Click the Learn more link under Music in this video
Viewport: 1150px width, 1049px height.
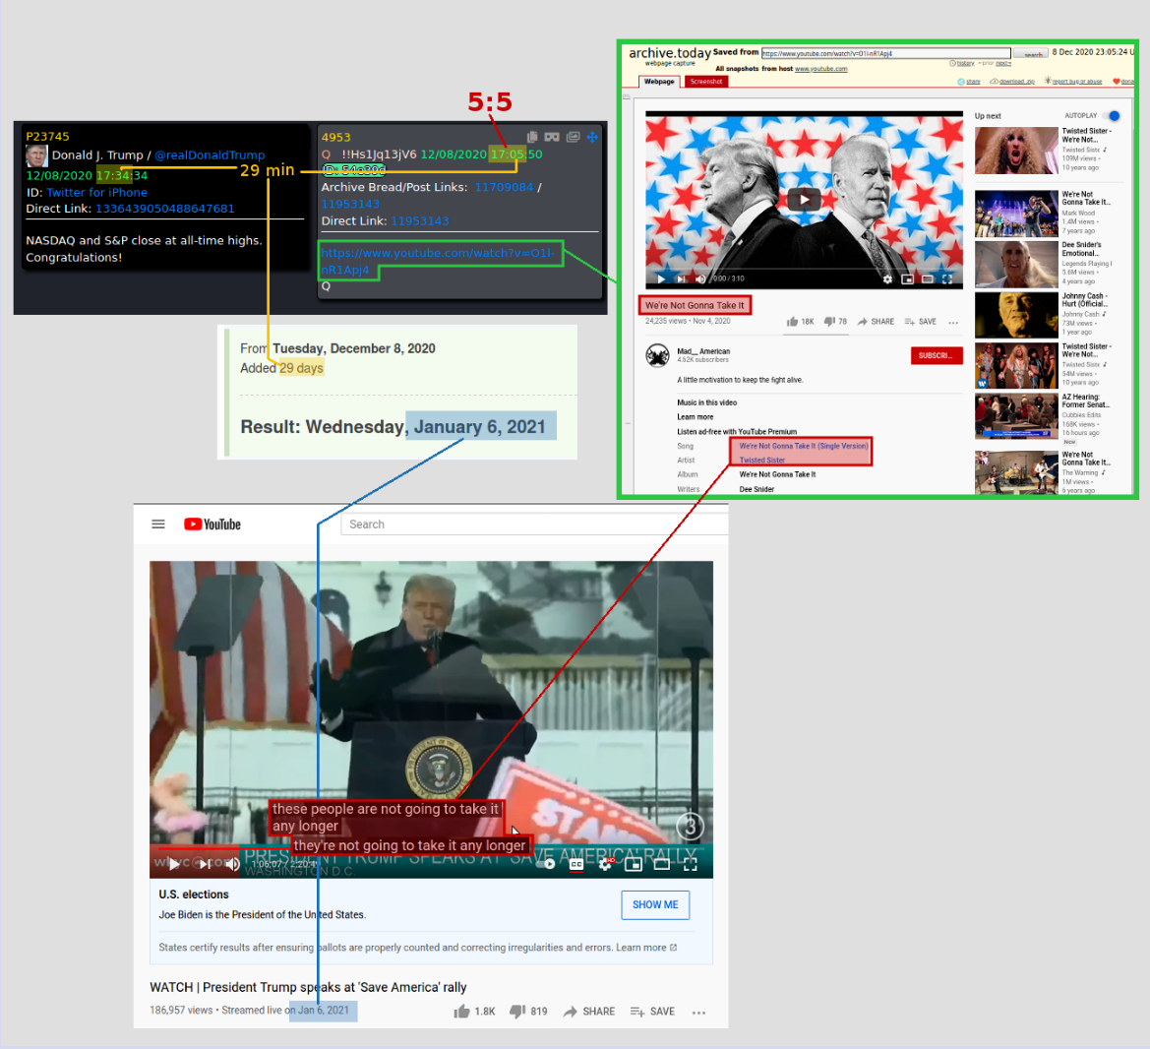695,416
